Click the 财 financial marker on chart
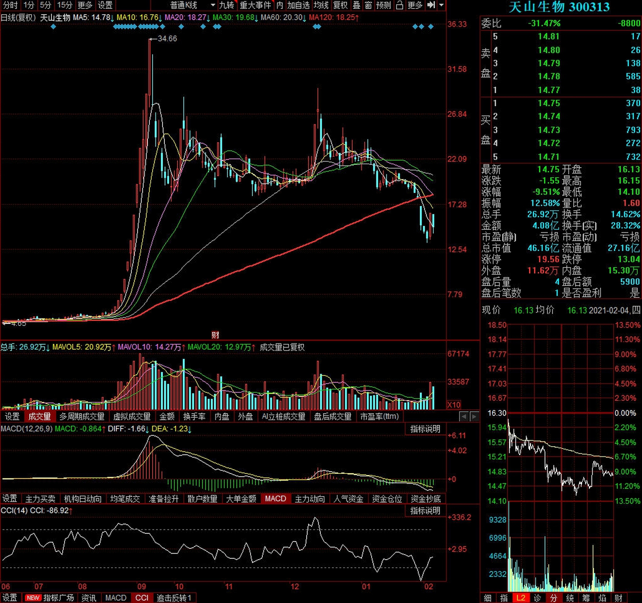 (x=215, y=335)
